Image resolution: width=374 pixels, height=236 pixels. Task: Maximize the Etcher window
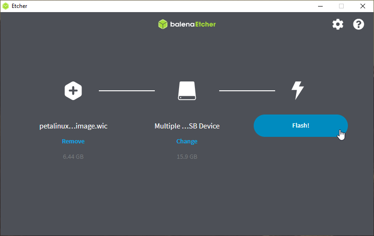[x=341, y=6]
